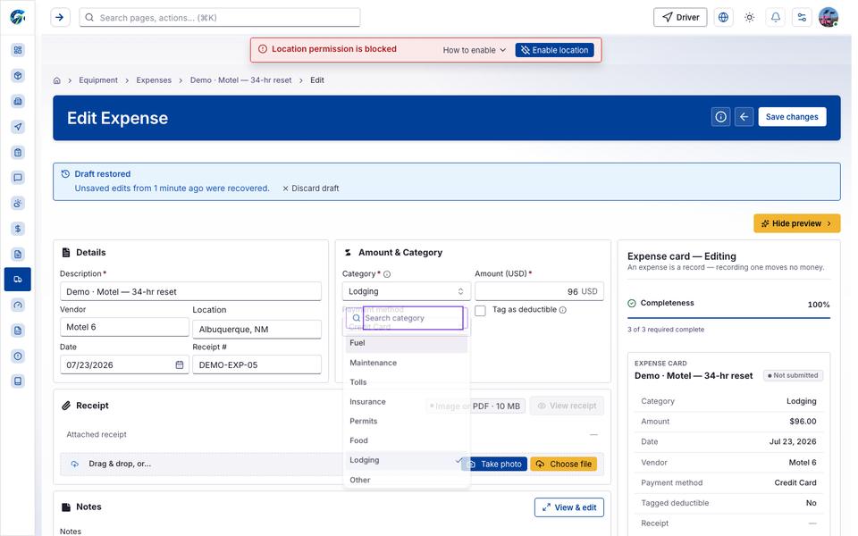The height and width of the screenshot is (536, 858).
Task: Go back using header arrow button
Action: pyautogui.click(x=744, y=116)
